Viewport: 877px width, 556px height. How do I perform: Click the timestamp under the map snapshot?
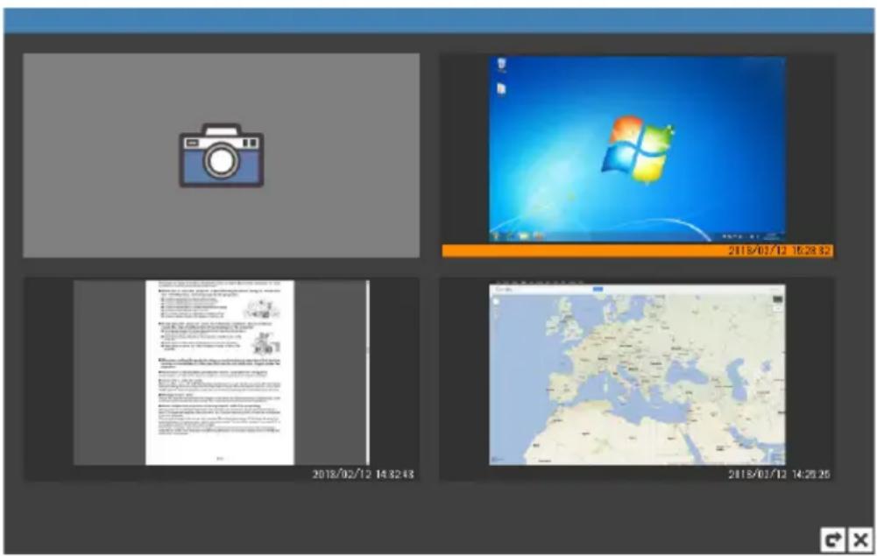[x=779, y=475]
